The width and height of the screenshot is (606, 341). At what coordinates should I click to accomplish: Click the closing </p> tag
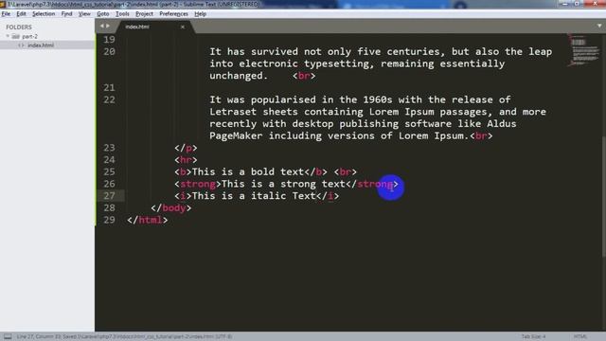click(186, 148)
